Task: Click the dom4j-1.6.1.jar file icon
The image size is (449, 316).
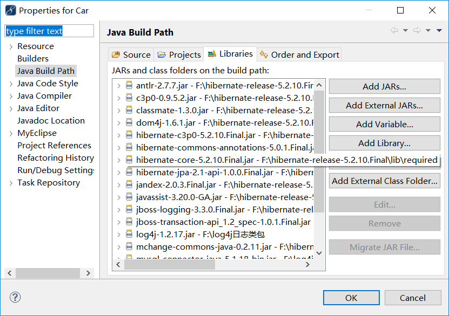Action: tap(129, 122)
